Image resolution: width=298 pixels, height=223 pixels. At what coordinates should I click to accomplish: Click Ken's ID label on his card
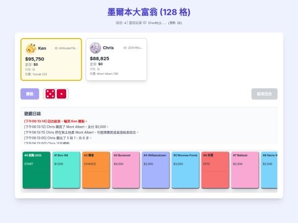pos(66,48)
